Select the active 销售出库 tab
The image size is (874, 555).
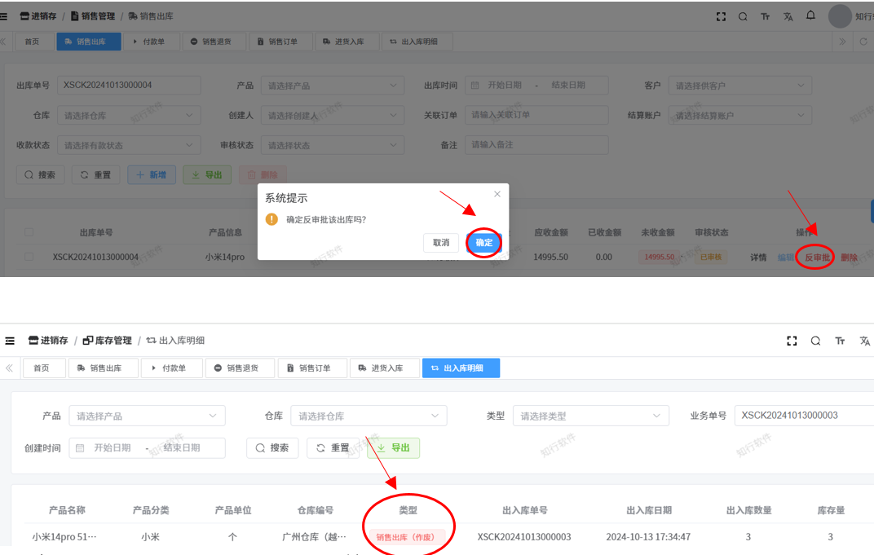[x=89, y=42]
